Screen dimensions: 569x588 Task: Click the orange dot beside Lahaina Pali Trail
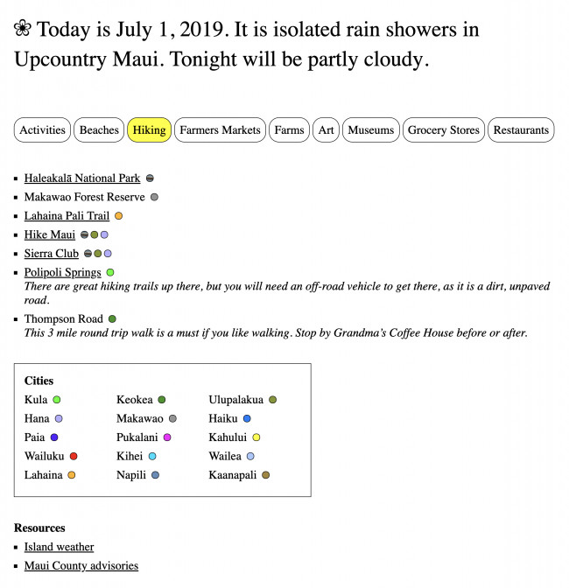tap(118, 216)
